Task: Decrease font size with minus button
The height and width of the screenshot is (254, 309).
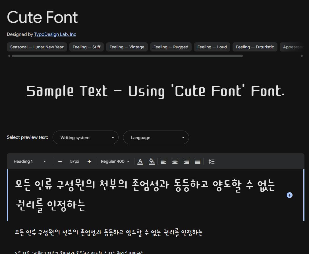Action: [x=60, y=162]
